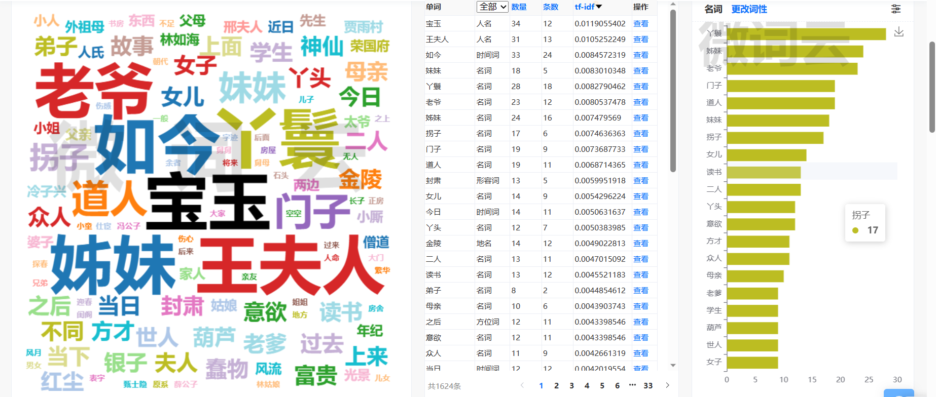Click 更改词性 link
The width and height of the screenshot is (936, 397).
(x=749, y=9)
